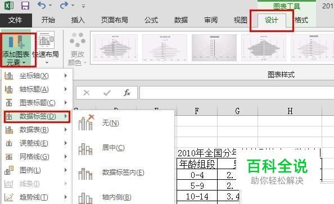The height and width of the screenshot is (204, 334).
Task: Click the 图例 legend icon
Action: pos(9,170)
